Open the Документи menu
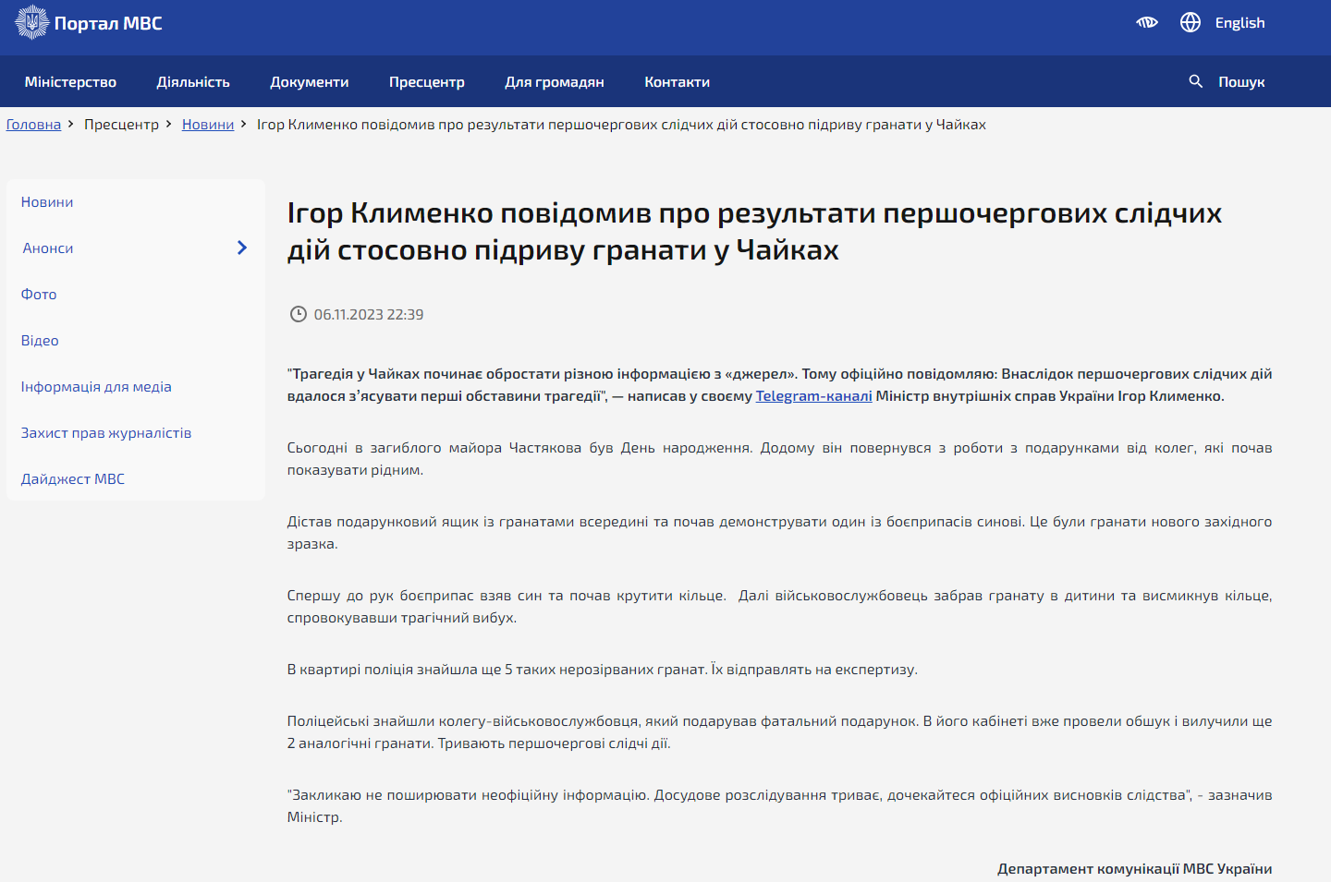This screenshot has width=1331, height=882. click(310, 82)
